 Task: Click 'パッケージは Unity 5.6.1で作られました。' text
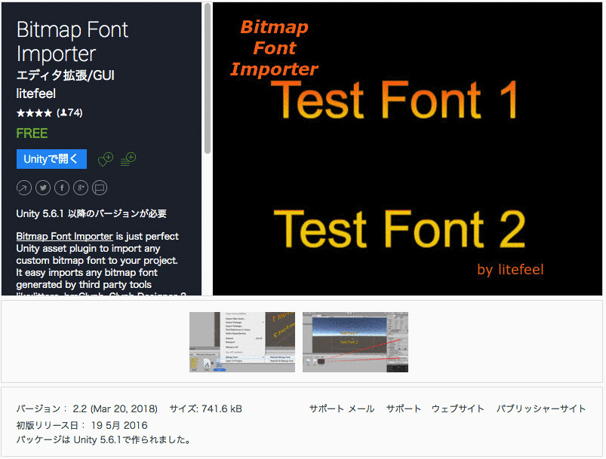point(103,439)
